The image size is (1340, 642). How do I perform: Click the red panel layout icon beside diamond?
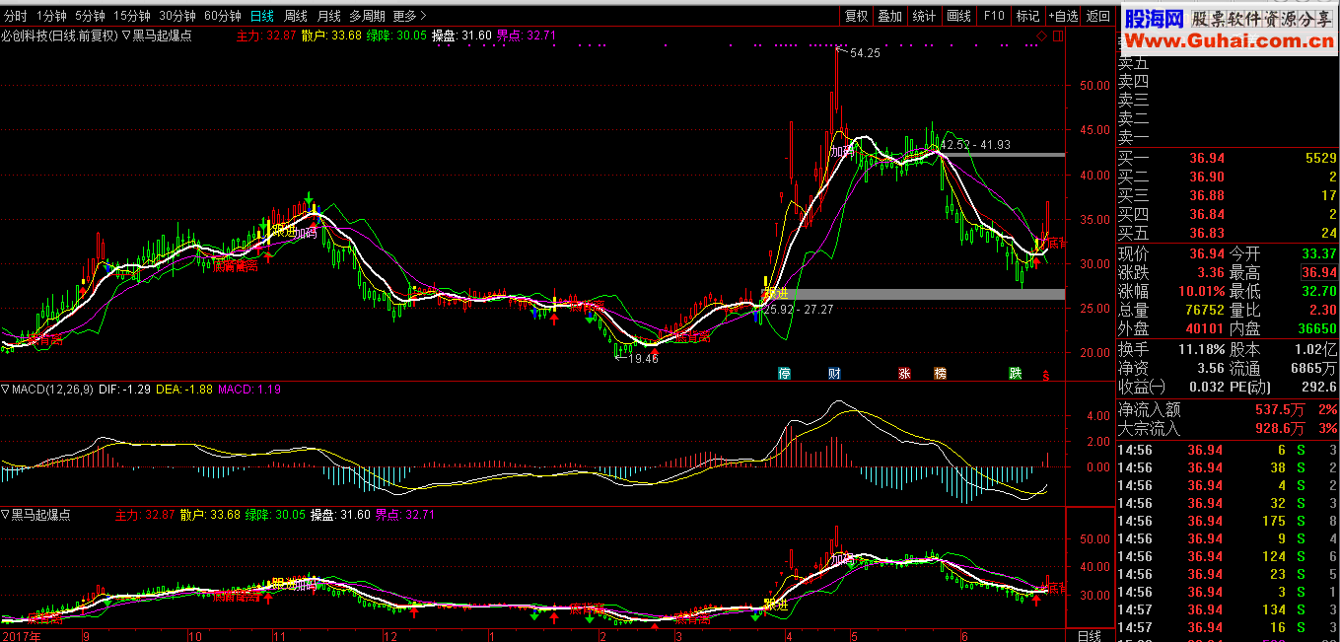click(1058, 36)
